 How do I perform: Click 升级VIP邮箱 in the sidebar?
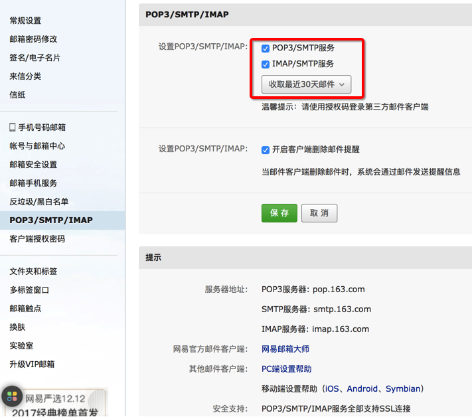[32, 365]
